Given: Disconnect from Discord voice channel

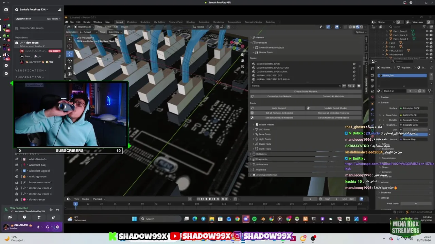Looking at the screenshot, I should coord(57,210).
